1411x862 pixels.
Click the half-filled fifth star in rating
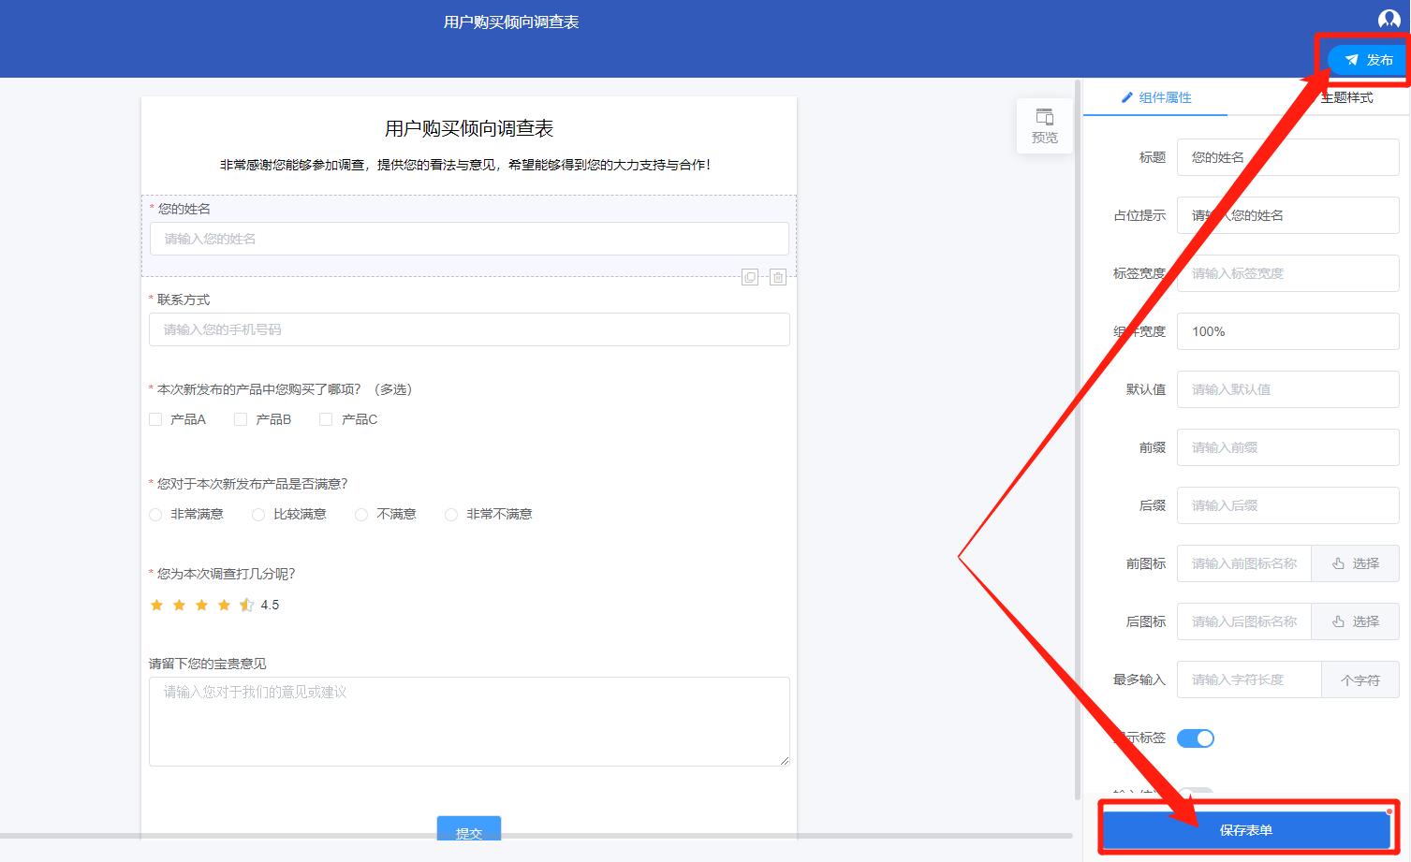pyautogui.click(x=246, y=605)
